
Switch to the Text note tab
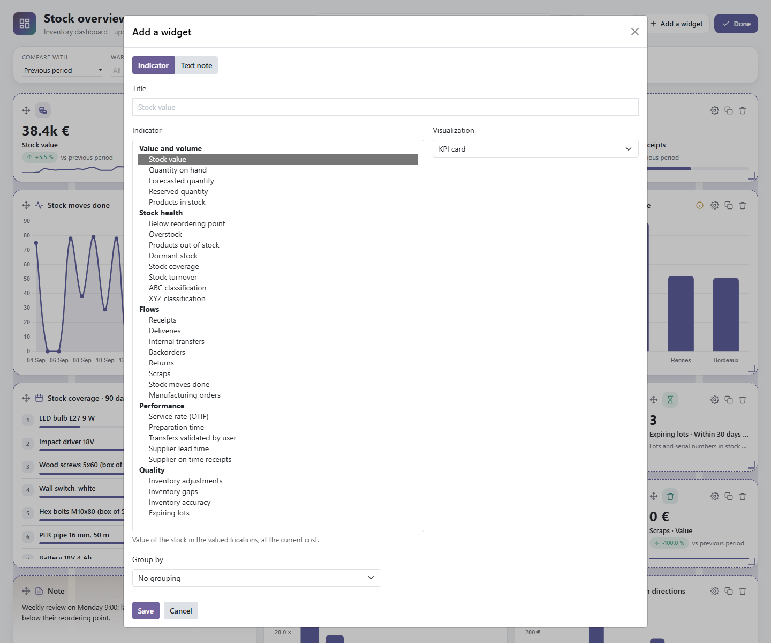[196, 65]
